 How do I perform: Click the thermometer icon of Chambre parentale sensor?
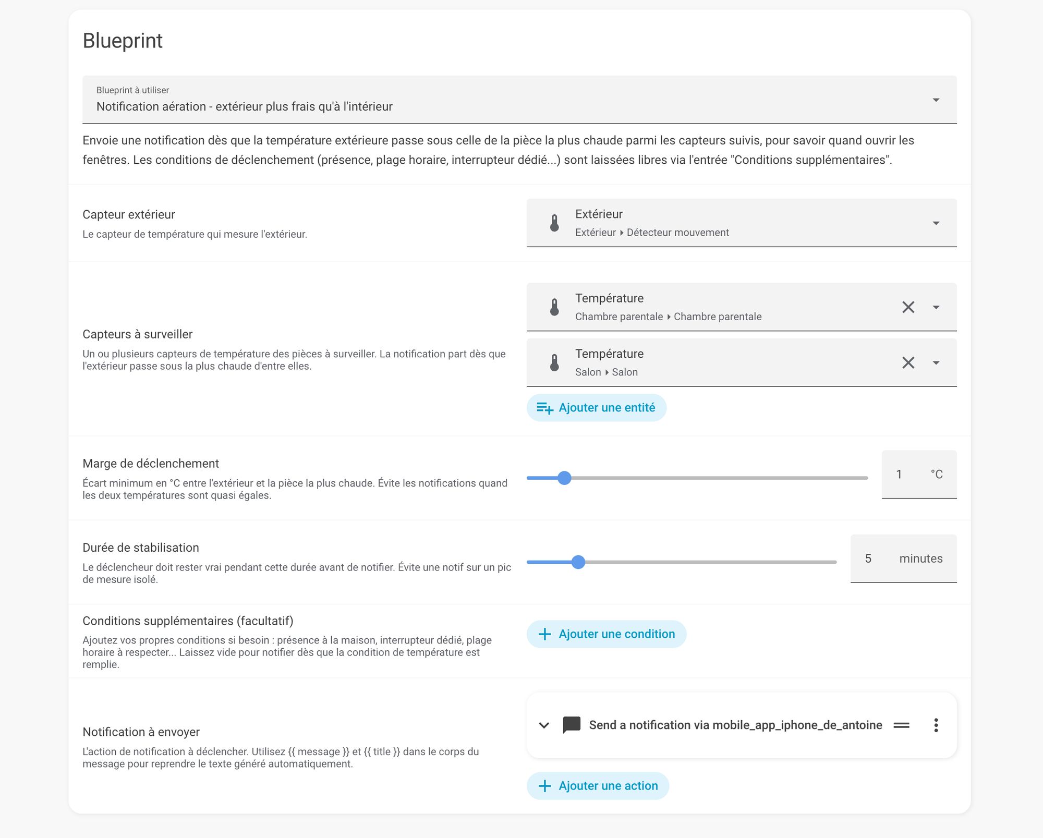point(554,307)
